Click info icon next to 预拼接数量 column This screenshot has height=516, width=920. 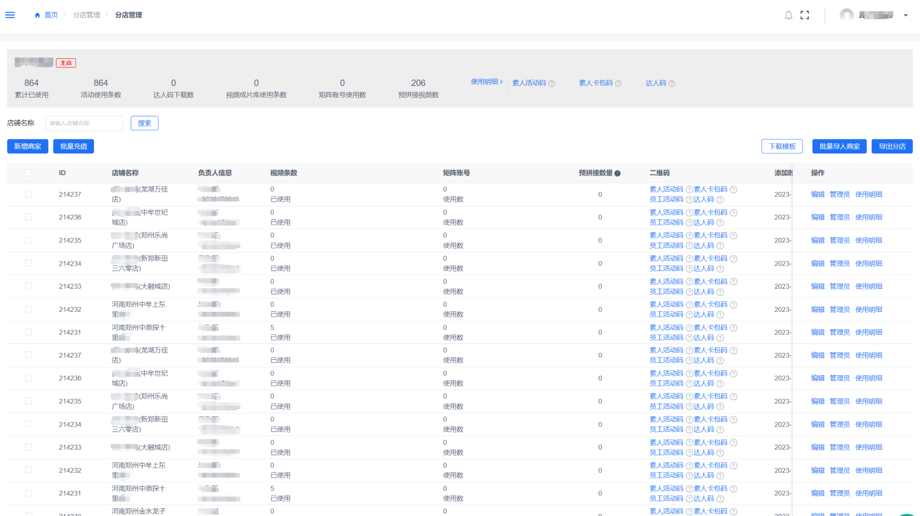[618, 173]
